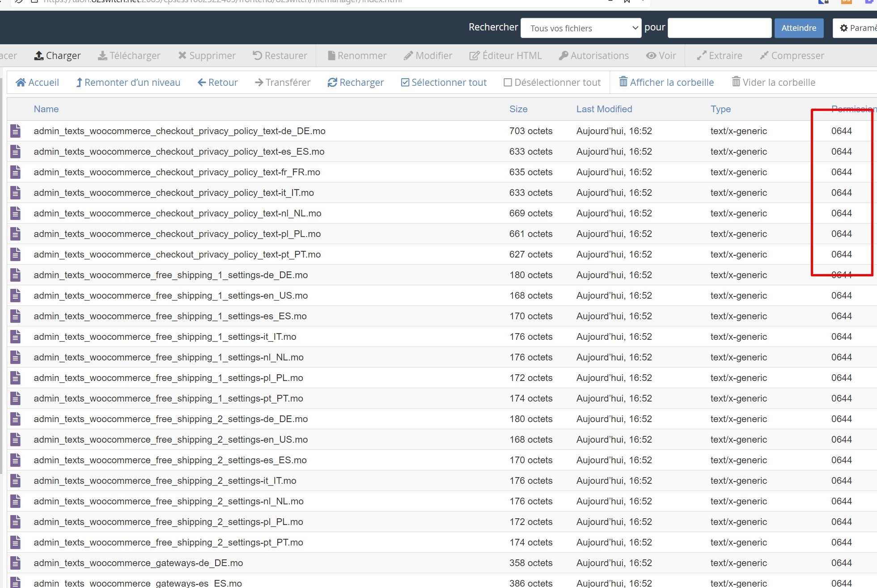This screenshot has height=588, width=877.
Task: Click 0644 permission of privacy_policy_text-fr_FR.mo
Action: [x=842, y=172]
